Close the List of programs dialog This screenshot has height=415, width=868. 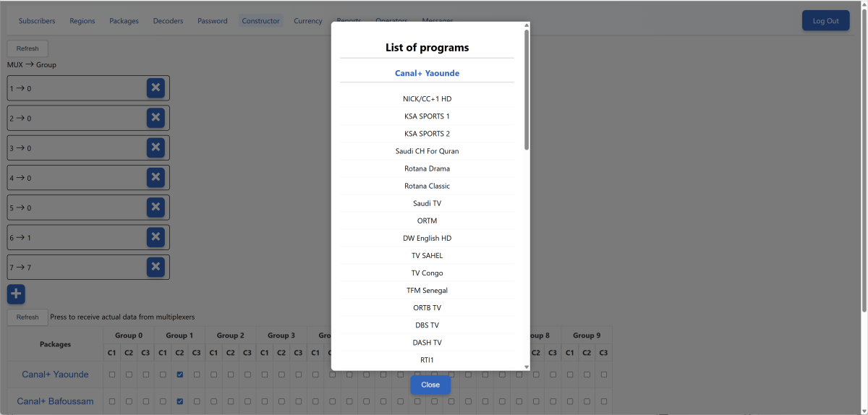[x=430, y=385]
